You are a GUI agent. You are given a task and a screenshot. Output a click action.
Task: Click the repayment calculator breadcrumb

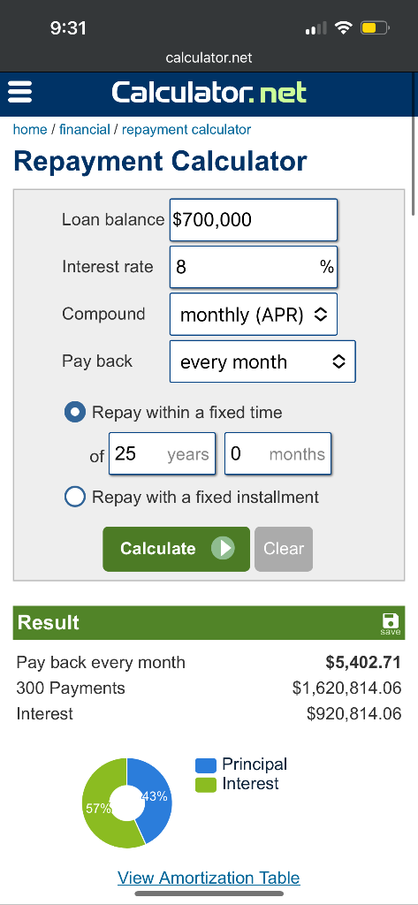tap(186, 129)
